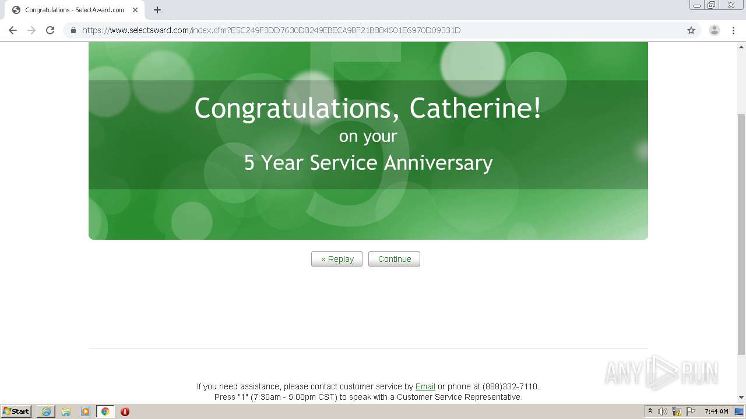The image size is (746, 419).
Task: Open the customer service Email link
Action: click(x=425, y=386)
